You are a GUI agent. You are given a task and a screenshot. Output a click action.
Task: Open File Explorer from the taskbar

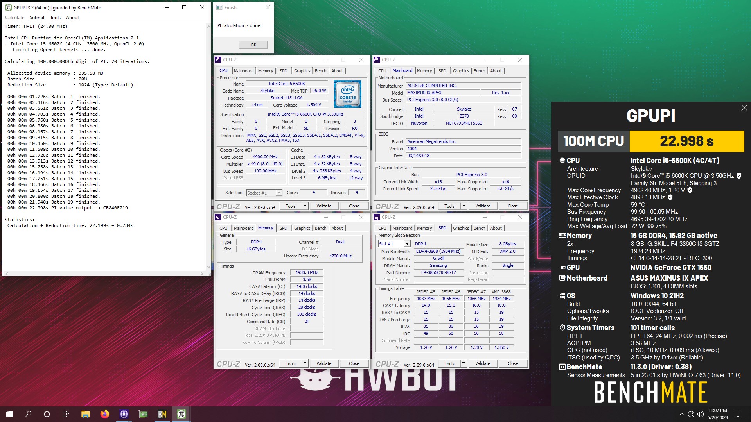point(85,414)
